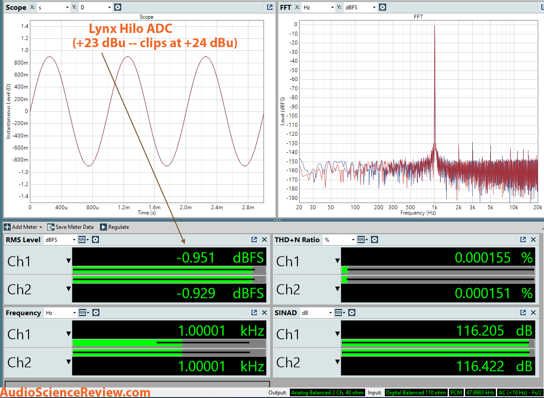This screenshot has width=544, height=398.
Task: Close the RMS Level meter
Action: [x=264, y=240]
